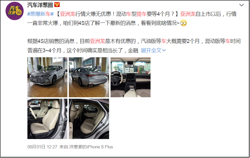Open the #葱爆新车# hashtag topic
The height and width of the screenshot is (158, 250).
tap(40, 14)
